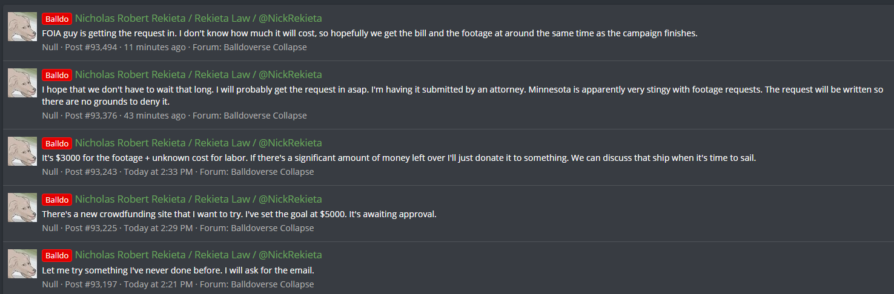The height and width of the screenshot is (294, 894).
Task: Click the 'Today at 2:21 PM' timestamp
Action: coord(159,284)
